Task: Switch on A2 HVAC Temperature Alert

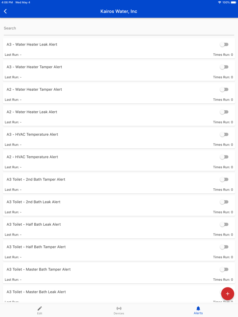Action: point(224,157)
